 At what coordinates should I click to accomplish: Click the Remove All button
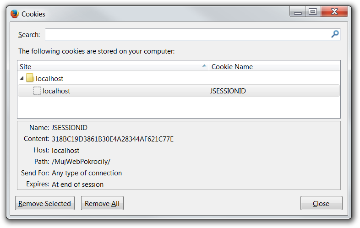[102, 203]
